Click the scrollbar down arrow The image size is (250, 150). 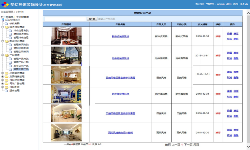(x=248, y=146)
